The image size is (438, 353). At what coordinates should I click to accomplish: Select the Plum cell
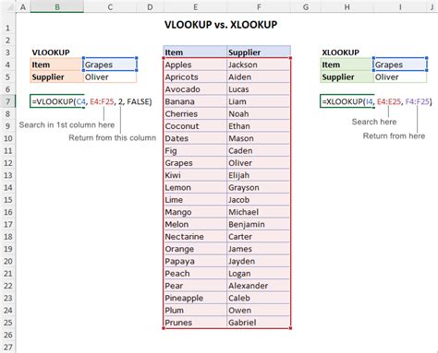click(x=195, y=311)
